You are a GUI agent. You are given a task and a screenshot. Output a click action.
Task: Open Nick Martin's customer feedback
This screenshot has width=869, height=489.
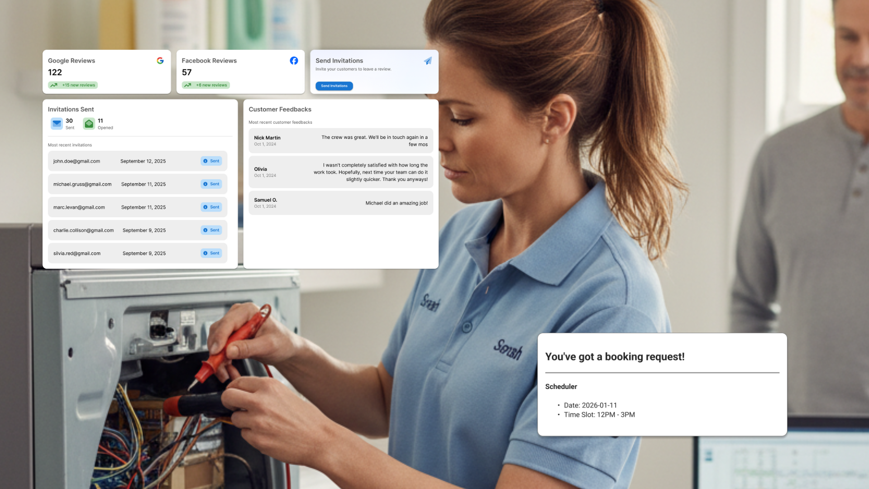tap(340, 141)
